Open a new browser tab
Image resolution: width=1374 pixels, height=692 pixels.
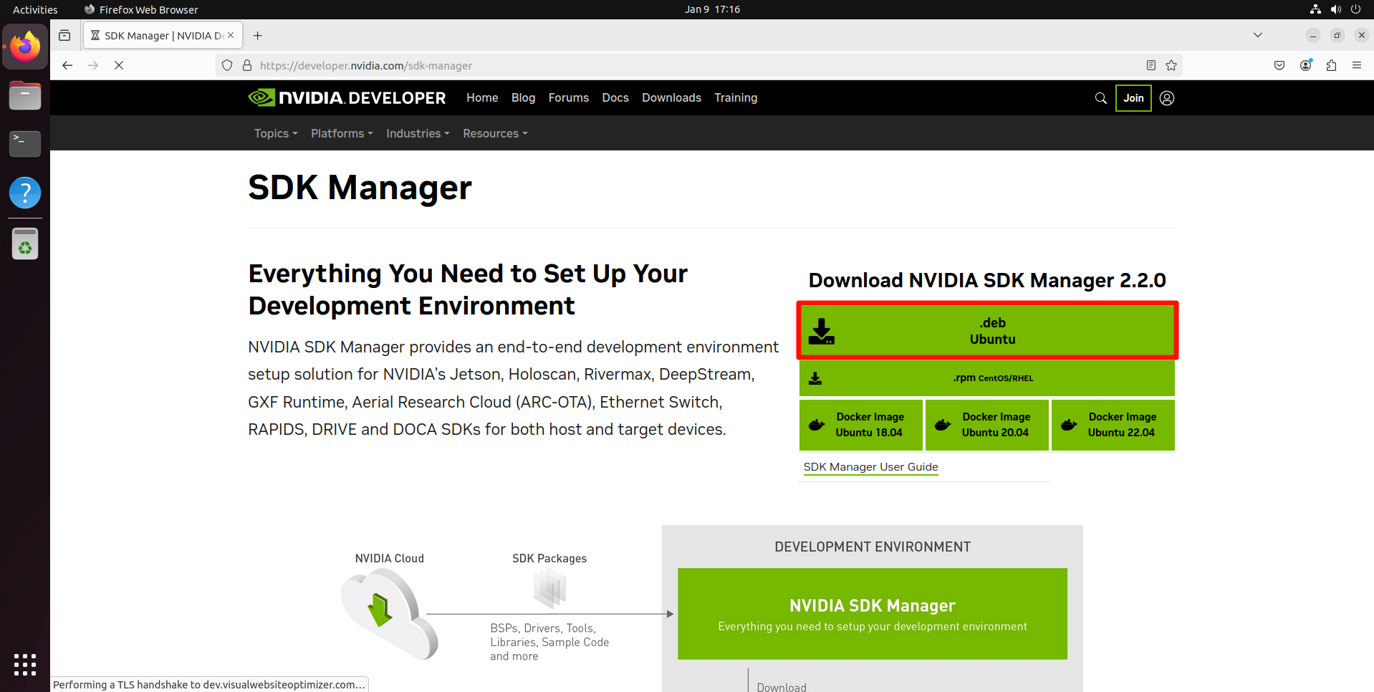[x=258, y=35]
